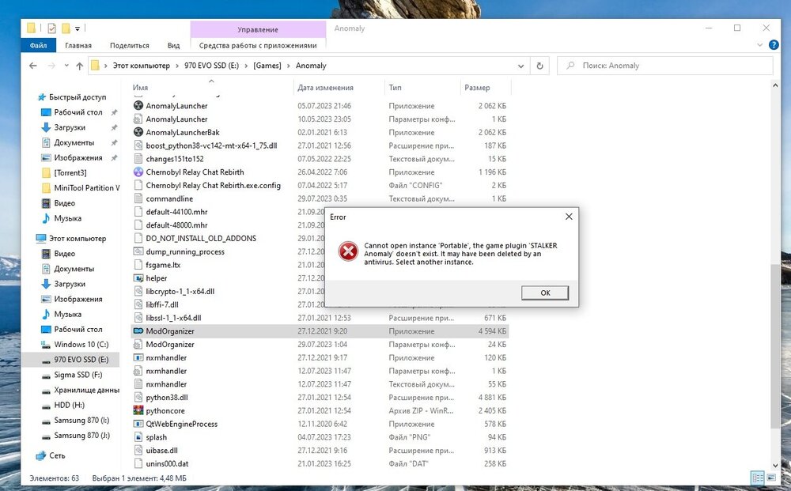Viewport: 791px width, 491px height.
Task: Open the Файл ribbon tab
Action: pyautogui.click(x=38, y=45)
